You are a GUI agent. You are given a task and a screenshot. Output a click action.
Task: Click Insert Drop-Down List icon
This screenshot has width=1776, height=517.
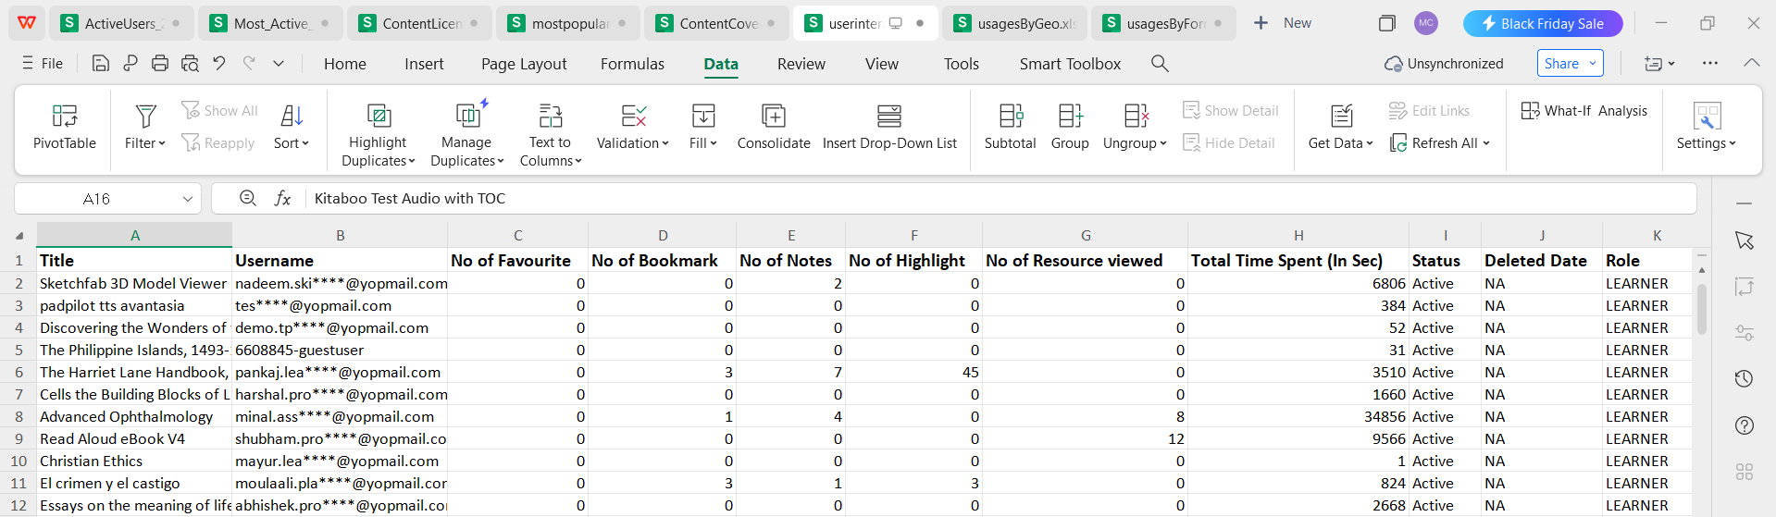click(x=888, y=116)
